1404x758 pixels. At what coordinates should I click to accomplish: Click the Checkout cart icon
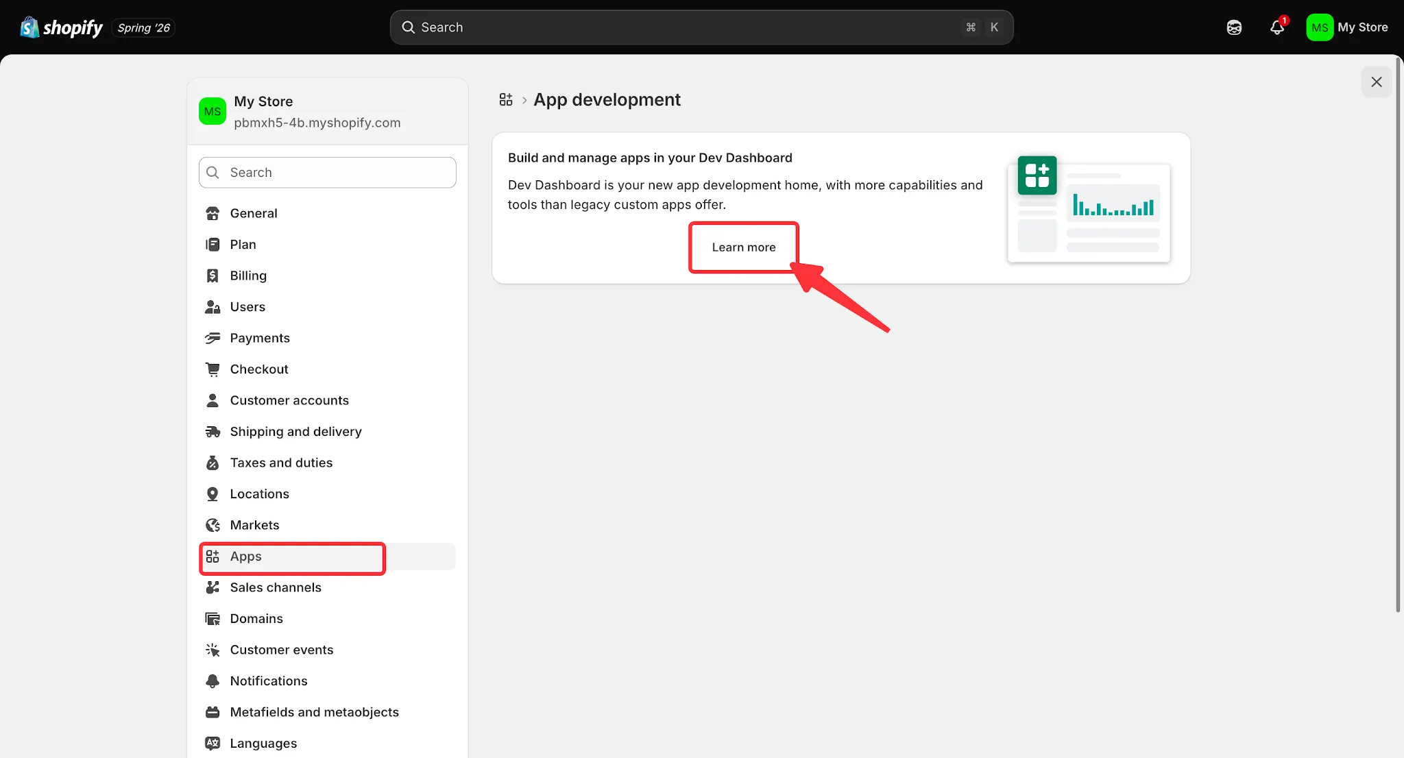point(213,369)
